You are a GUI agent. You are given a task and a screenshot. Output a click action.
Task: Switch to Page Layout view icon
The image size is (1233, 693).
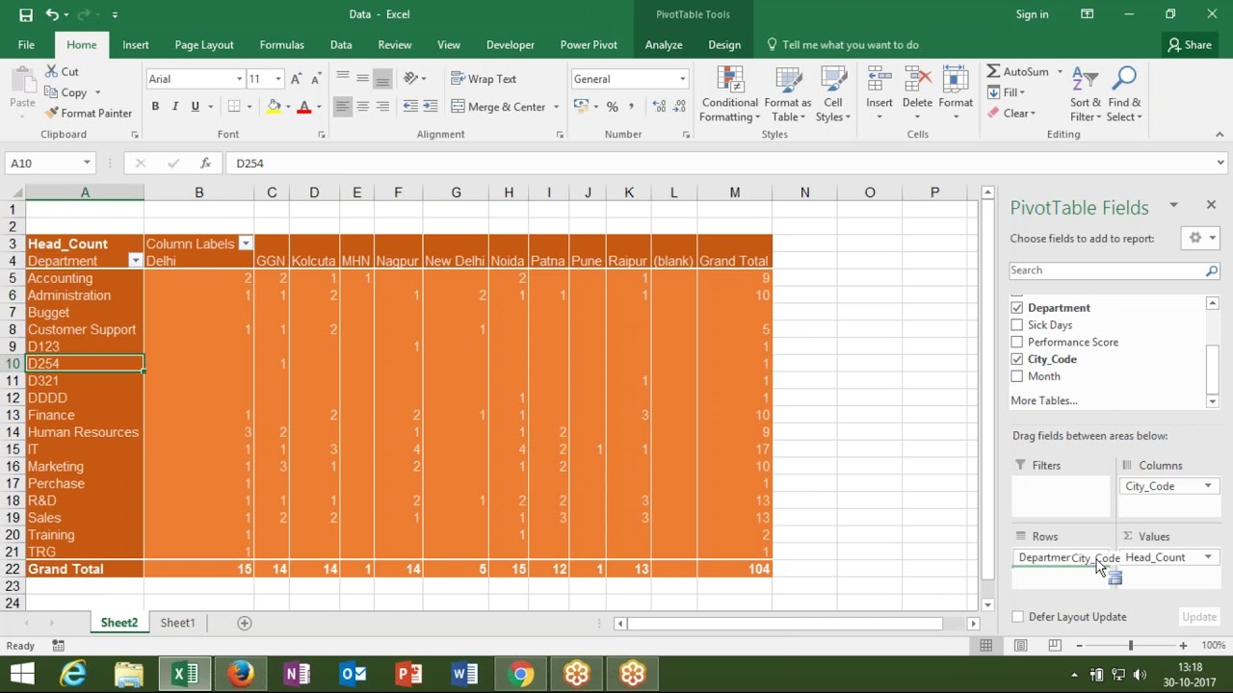point(1020,645)
